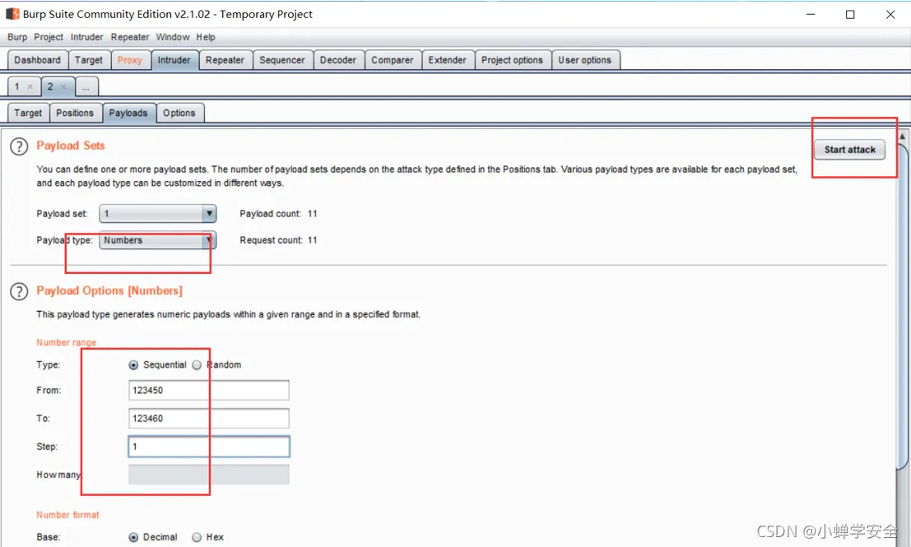Image resolution: width=911 pixels, height=547 pixels.
Task: Click the To field showing 123460
Action: (208, 418)
